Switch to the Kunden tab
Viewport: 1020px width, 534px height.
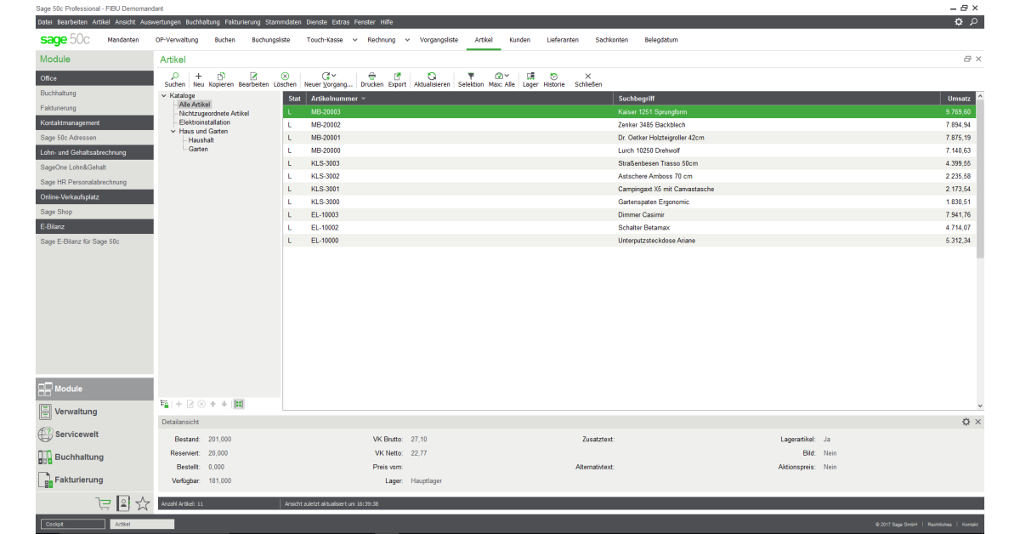point(520,40)
